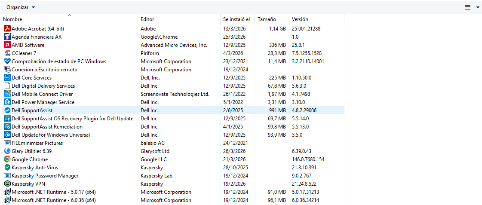Viewport: 482px width, 205px height.
Task: Select the Kaspersky Anti-Virus icon
Action: tap(7, 168)
